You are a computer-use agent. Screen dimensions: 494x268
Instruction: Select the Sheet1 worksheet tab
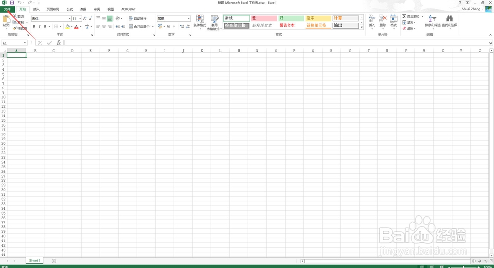(35, 261)
